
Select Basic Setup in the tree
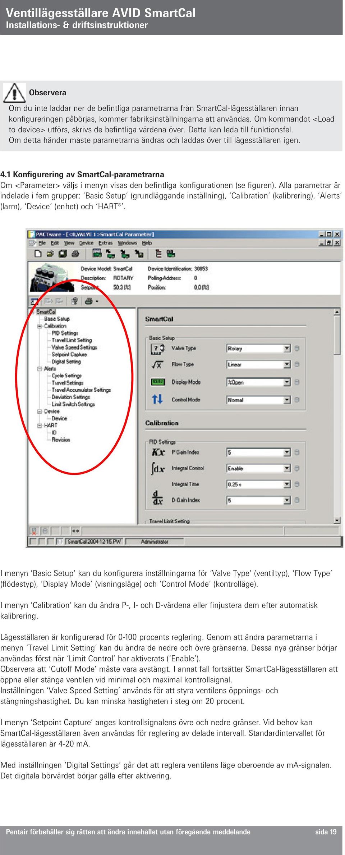click(57, 319)
